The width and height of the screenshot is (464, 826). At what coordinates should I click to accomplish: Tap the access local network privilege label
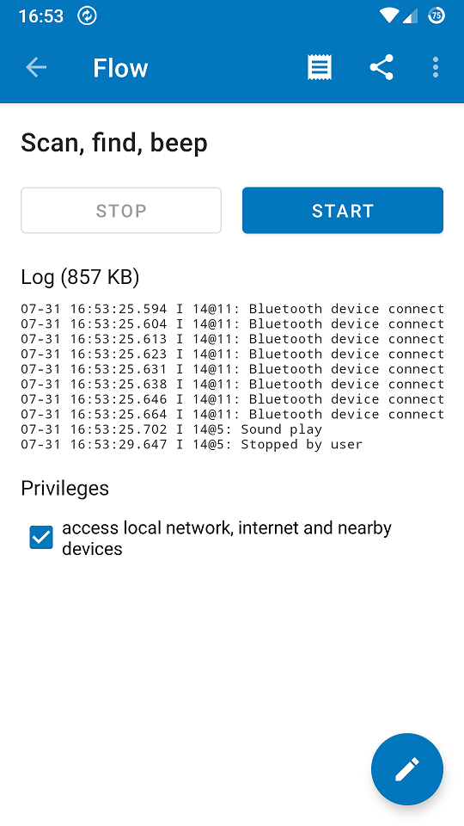point(227,538)
